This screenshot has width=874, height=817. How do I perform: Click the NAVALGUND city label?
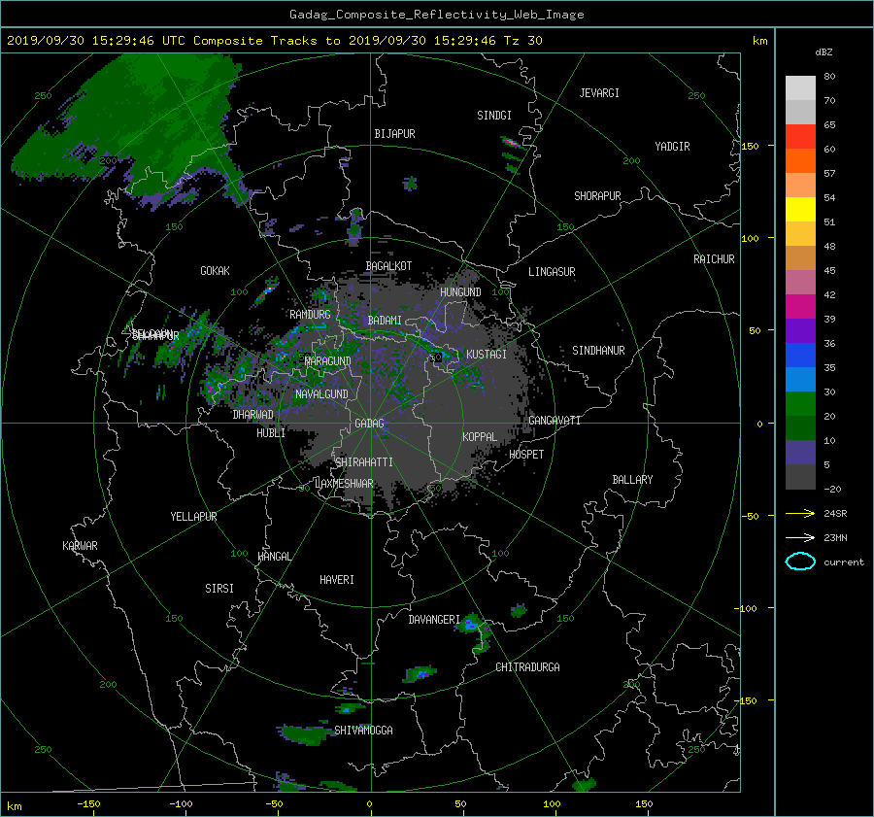click(x=321, y=394)
